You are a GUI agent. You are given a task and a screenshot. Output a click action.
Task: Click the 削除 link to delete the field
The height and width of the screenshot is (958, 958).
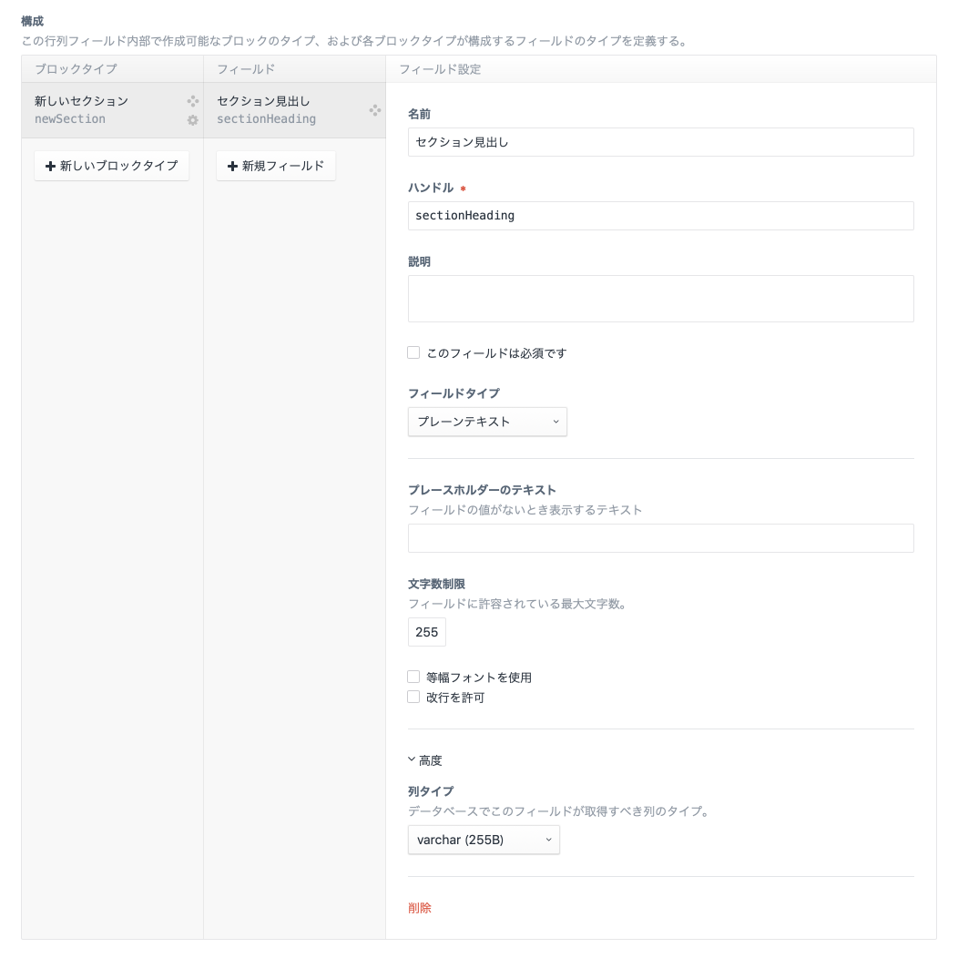(420, 908)
